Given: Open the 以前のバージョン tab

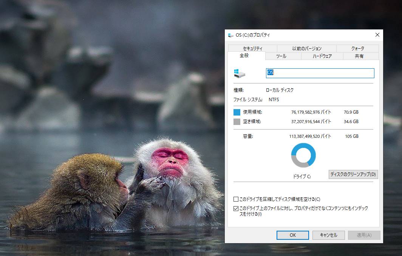Looking at the screenshot, I should [306, 48].
